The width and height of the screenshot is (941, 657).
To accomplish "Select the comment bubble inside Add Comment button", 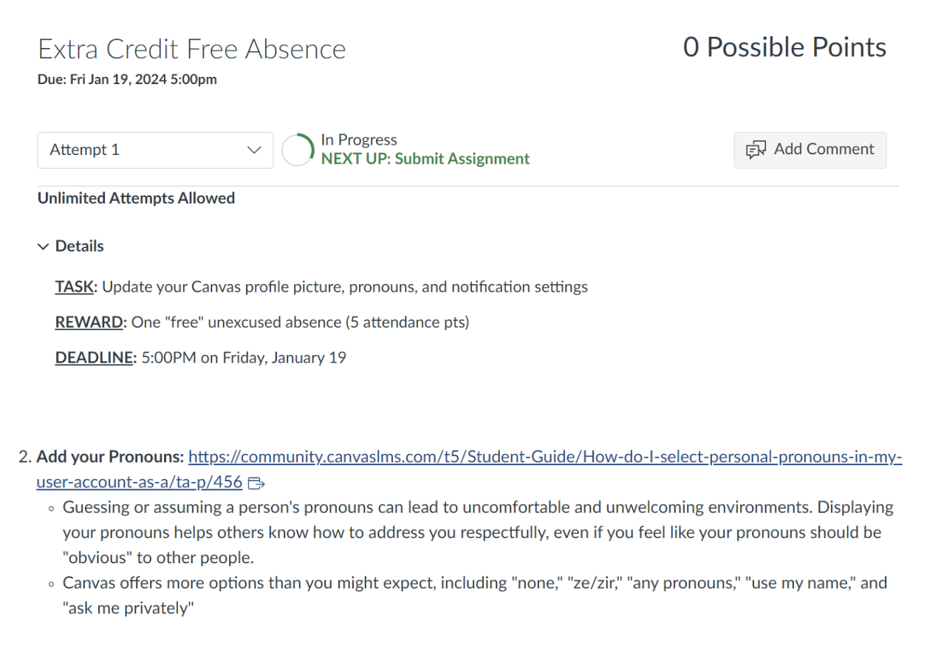I will (x=756, y=150).
